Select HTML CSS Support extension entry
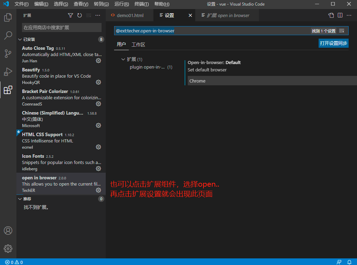 click(61, 140)
